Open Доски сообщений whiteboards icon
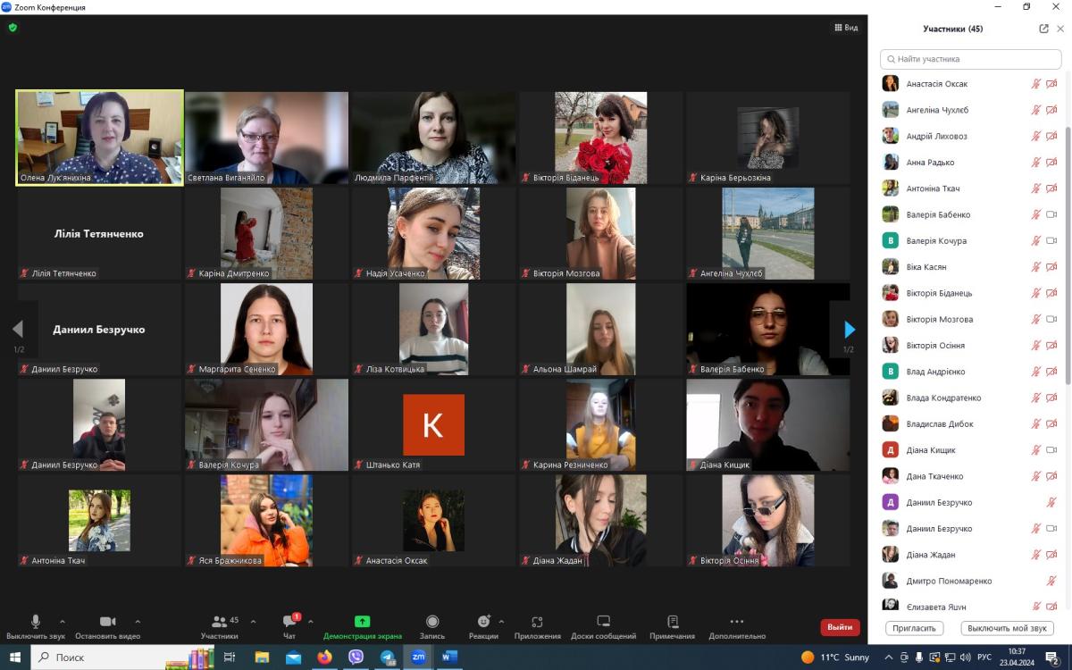 [x=603, y=622]
